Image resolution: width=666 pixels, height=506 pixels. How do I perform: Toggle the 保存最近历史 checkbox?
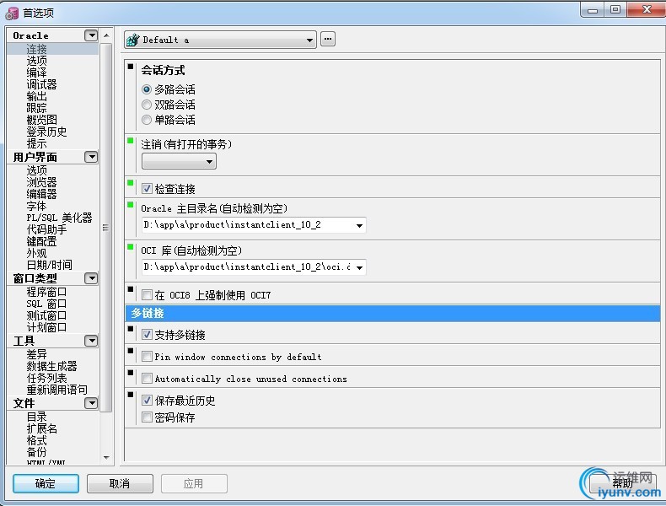tap(147, 401)
